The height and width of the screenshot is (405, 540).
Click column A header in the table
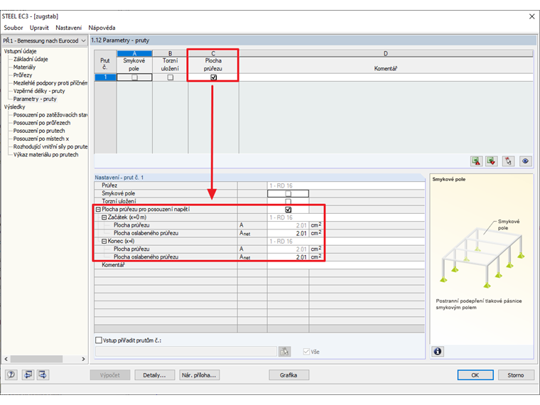[x=135, y=53]
